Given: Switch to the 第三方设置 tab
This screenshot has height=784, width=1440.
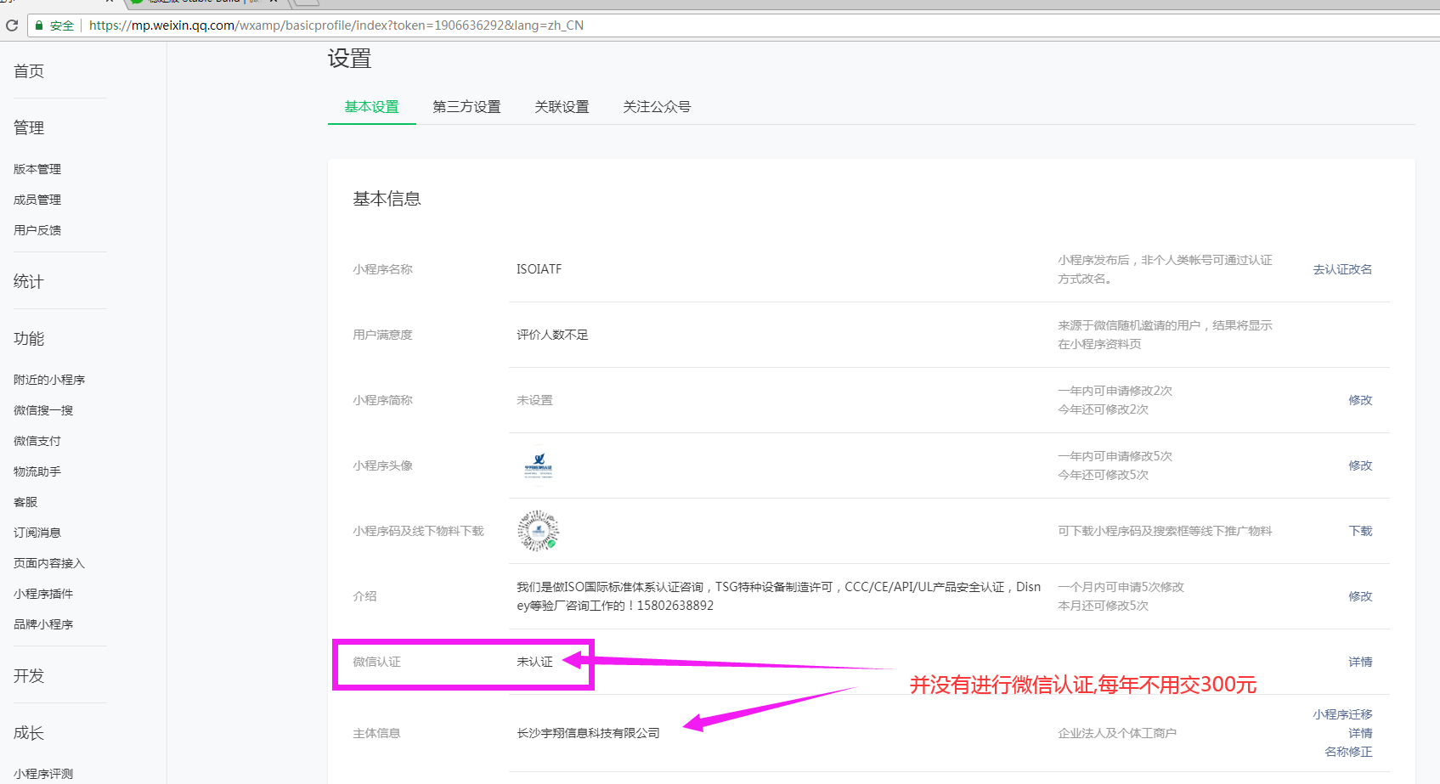Looking at the screenshot, I should point(466,107).
